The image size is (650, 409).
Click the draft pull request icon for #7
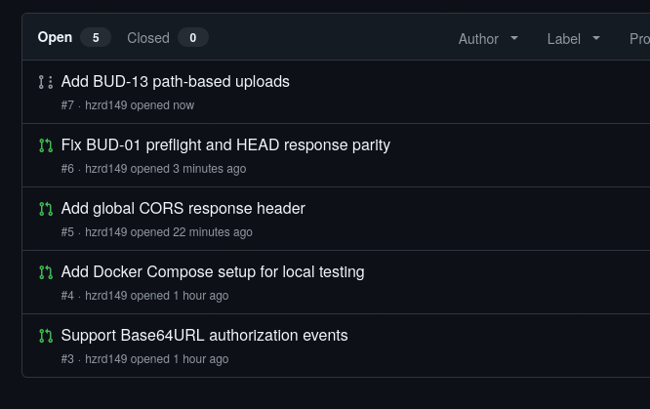46,82
